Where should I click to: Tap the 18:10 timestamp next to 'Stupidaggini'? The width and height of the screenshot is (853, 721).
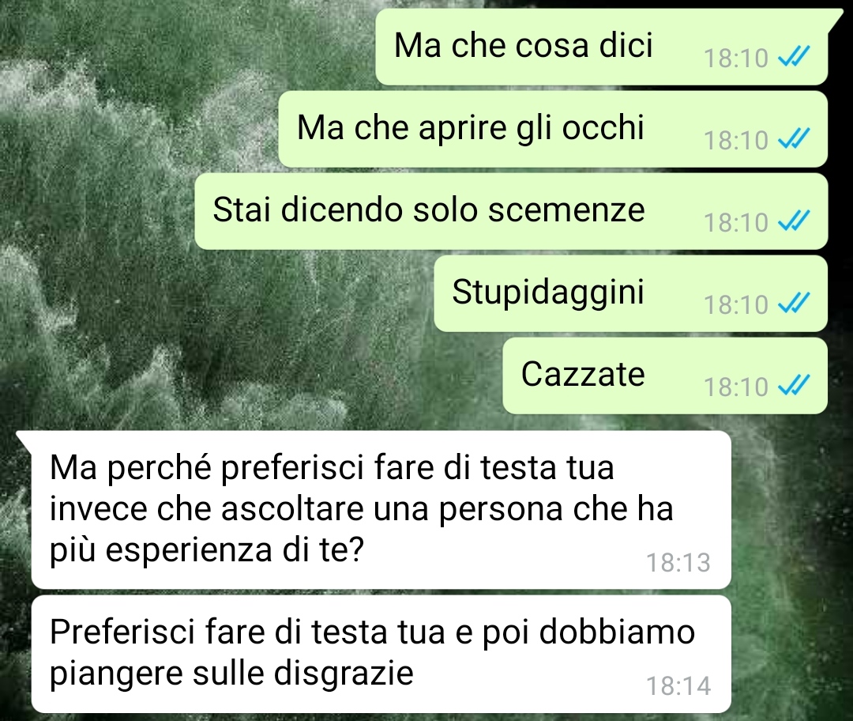coord(736,304)
